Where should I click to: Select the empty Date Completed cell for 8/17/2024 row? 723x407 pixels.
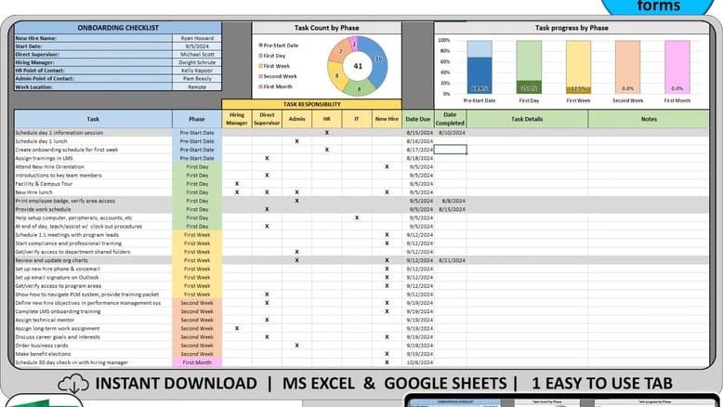(x=451, y=150)
